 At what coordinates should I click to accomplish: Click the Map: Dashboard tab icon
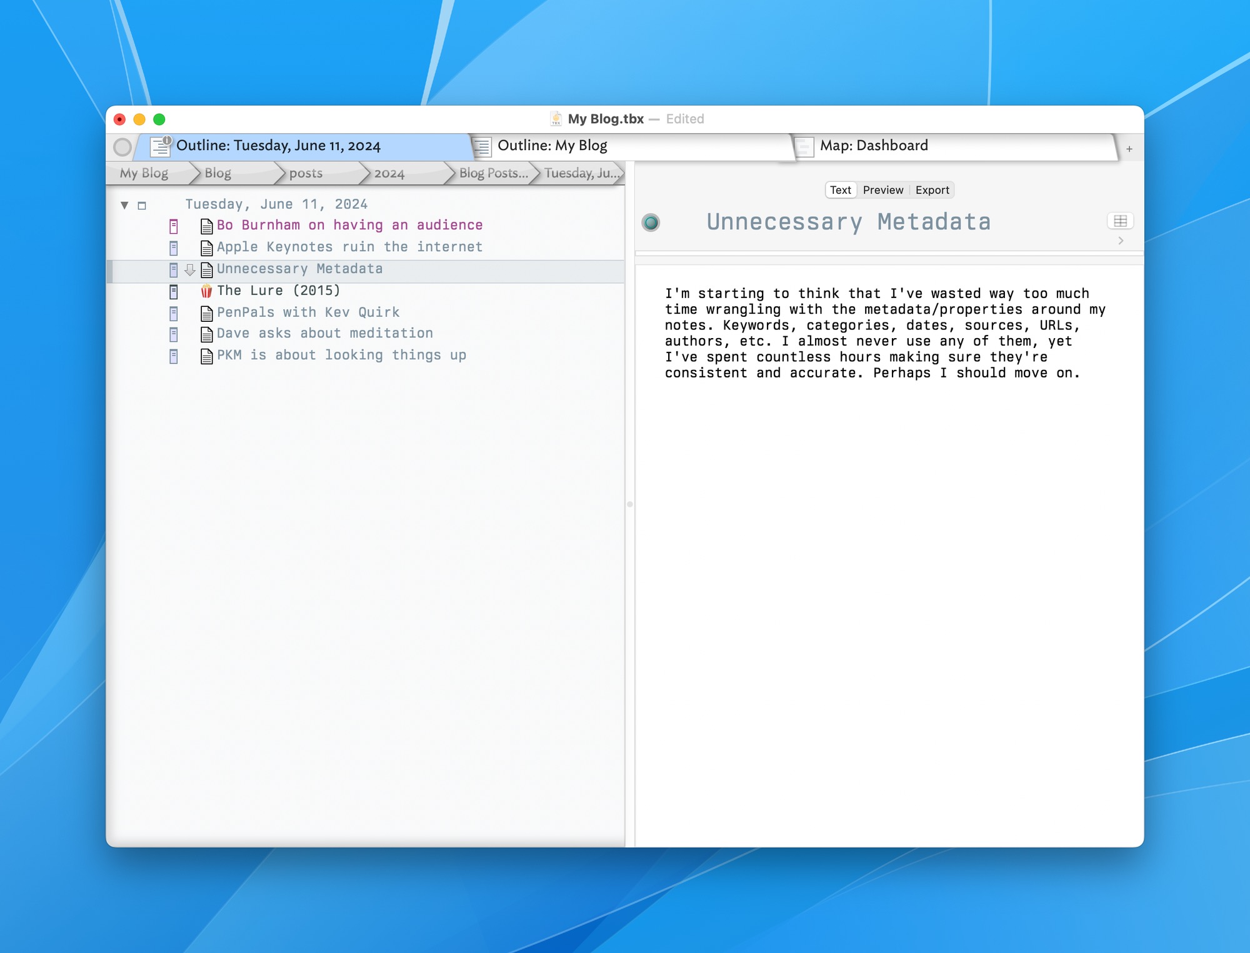(x=804, y=147)
